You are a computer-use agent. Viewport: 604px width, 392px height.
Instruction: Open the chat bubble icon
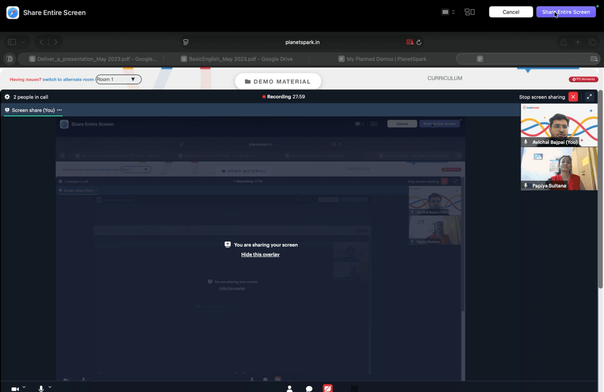click(x=309, y=388)
